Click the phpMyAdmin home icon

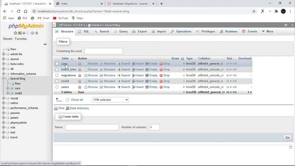[15, 33]
